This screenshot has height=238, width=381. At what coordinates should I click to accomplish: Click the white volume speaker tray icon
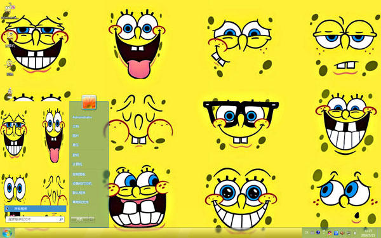[355, 233]
